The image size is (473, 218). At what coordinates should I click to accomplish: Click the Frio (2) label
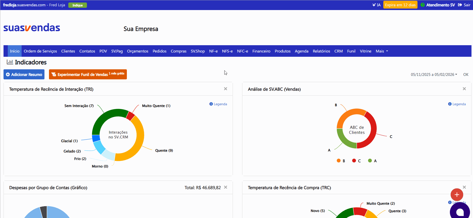[x=80, y=159]
